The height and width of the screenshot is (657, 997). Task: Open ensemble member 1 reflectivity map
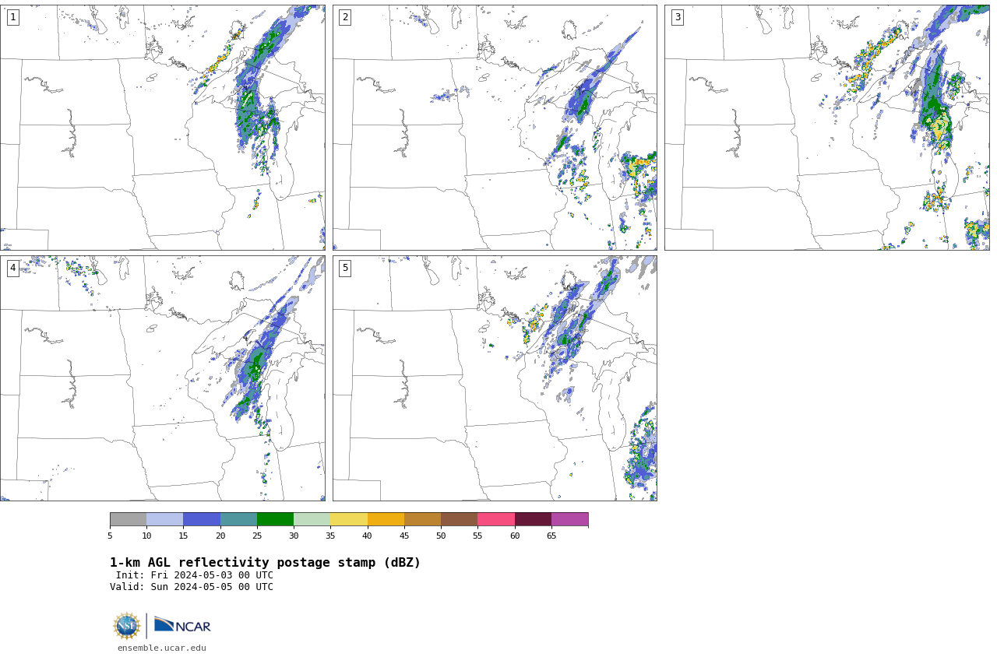pos(163,128)
